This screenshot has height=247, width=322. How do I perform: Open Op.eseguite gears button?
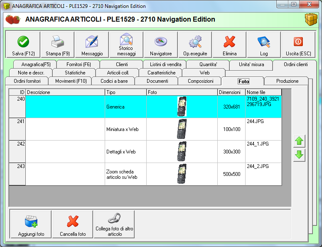tap(195, 44)
